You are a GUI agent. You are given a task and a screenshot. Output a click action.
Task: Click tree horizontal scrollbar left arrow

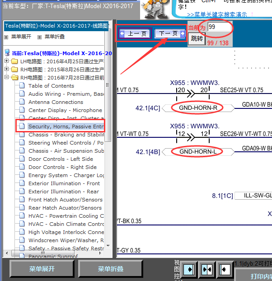coord(7,253)
